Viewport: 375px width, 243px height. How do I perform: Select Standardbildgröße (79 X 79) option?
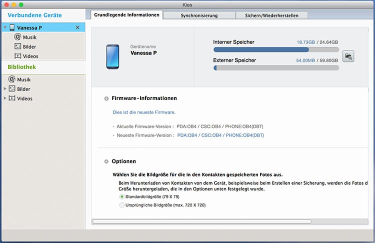coord(121,196)
